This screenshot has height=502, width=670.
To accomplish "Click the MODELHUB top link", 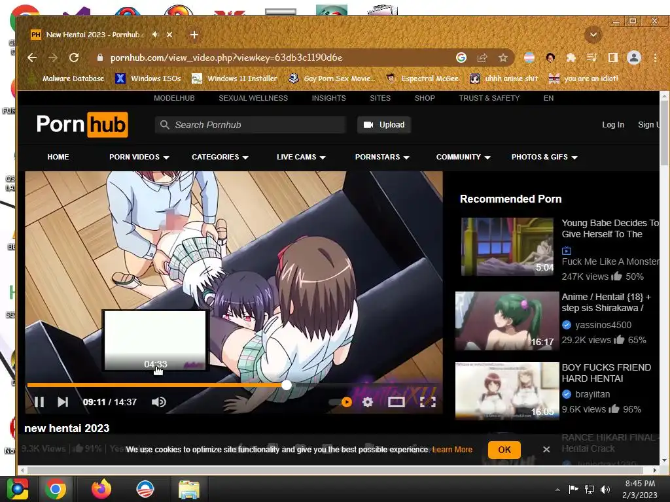I will click(174, 98).
